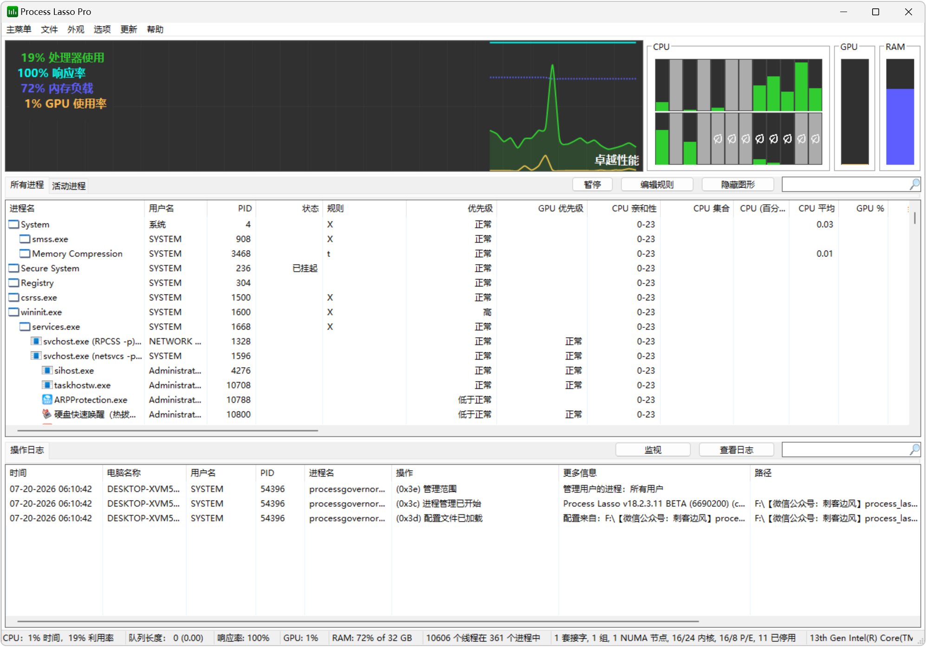Click the Registry process icon
Screen dimensions: 926x647
pos(14,283)
